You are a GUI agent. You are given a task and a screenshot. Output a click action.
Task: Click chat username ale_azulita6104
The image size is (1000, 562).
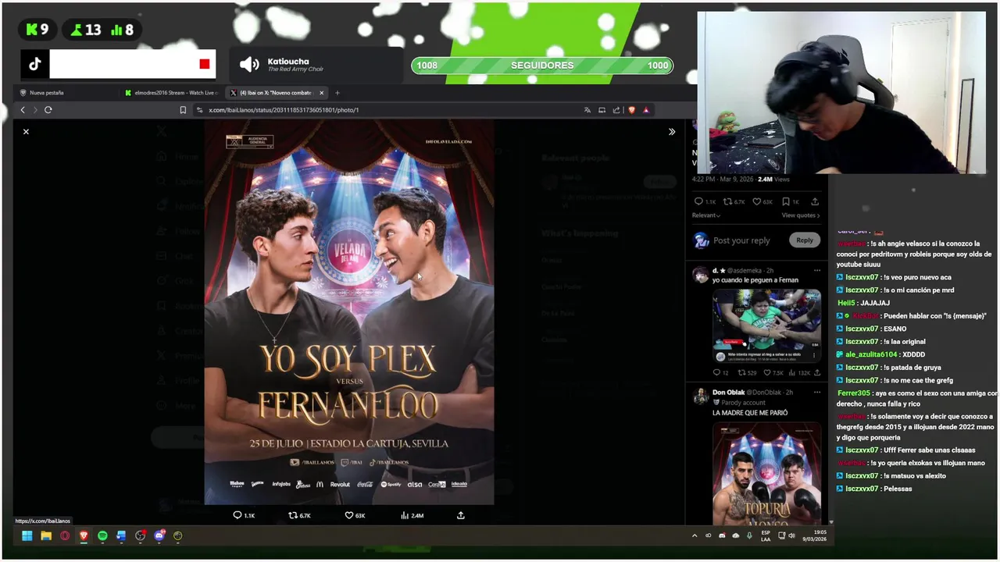[871, 354]
